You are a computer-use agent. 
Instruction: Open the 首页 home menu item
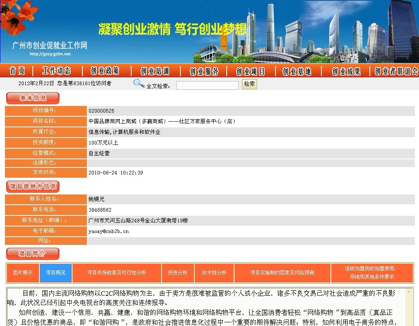point(17,71)
